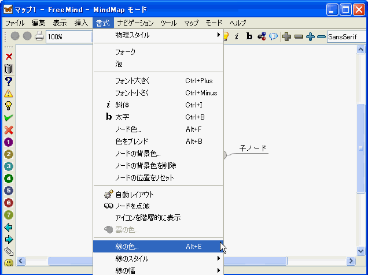Click the bold b toolbar icon
Viewport: 368px width, 275px height.
pyautogui.click(x=249, y=36)
